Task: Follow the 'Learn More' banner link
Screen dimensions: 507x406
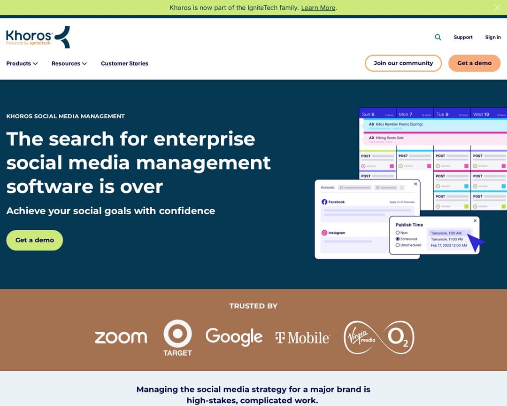Action: [x=318, y=8]
